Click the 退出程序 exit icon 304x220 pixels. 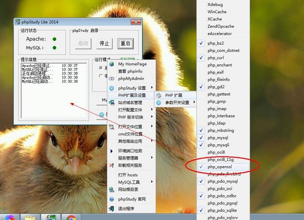coord(112,208)
